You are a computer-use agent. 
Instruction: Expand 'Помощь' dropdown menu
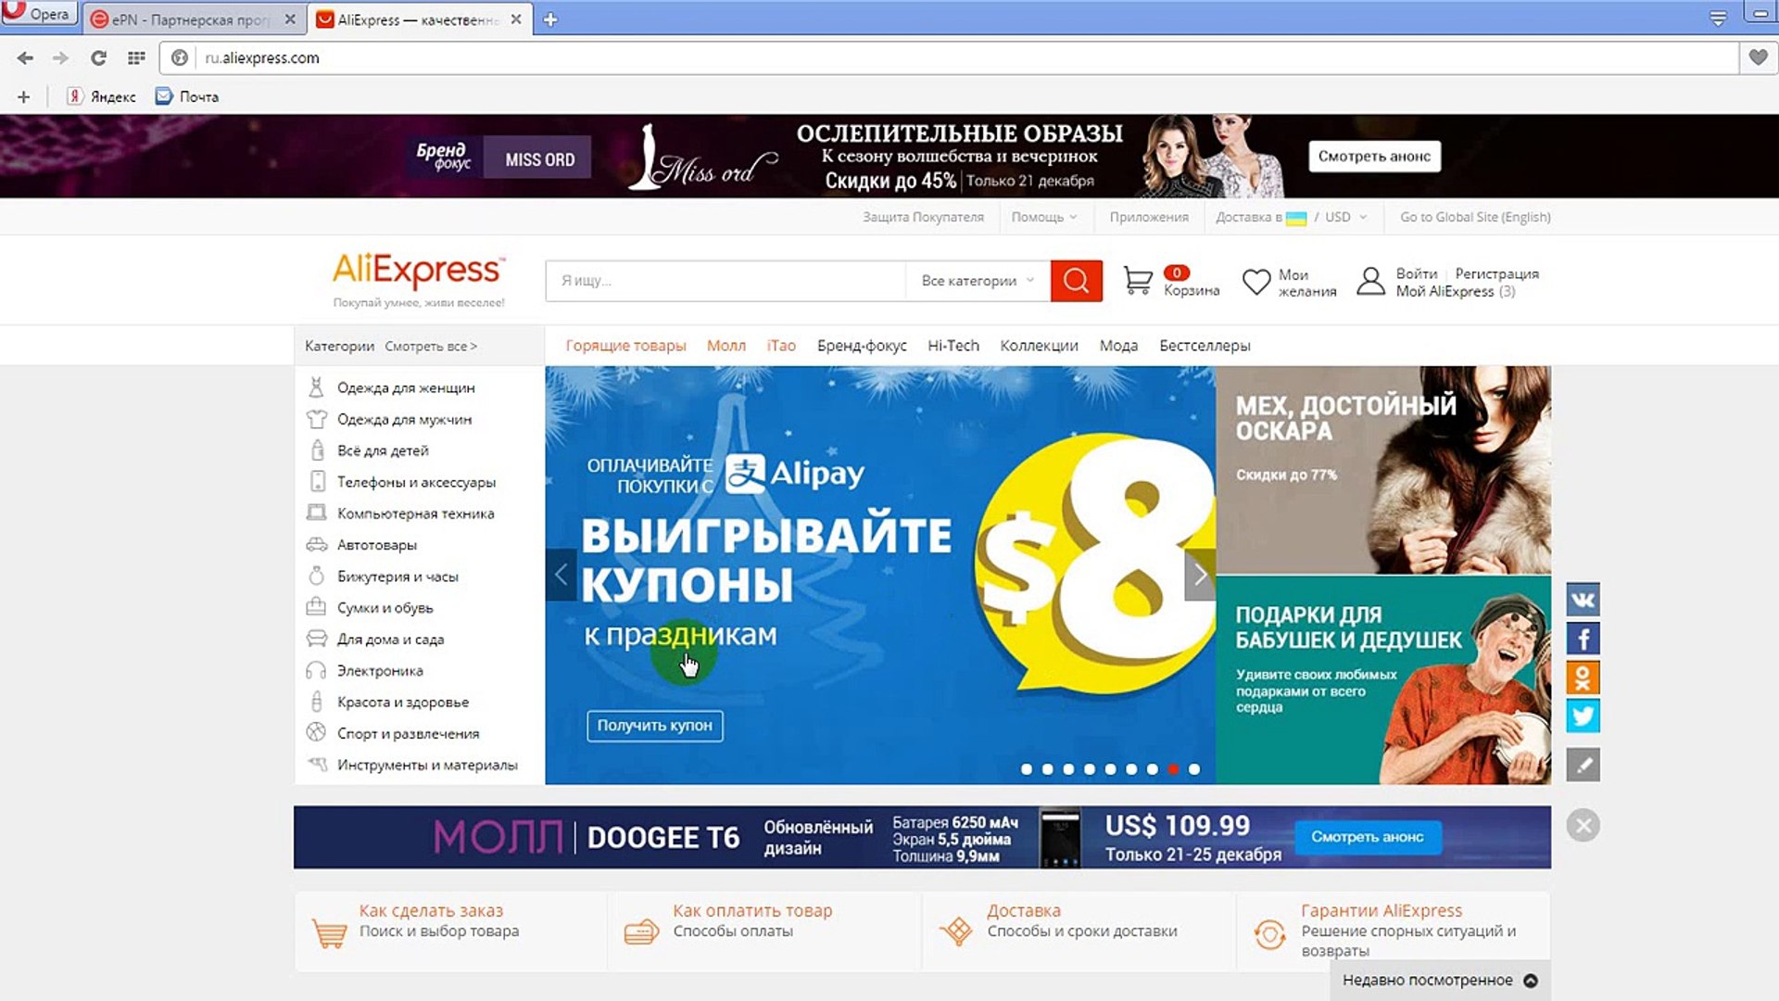(1044, 217)
